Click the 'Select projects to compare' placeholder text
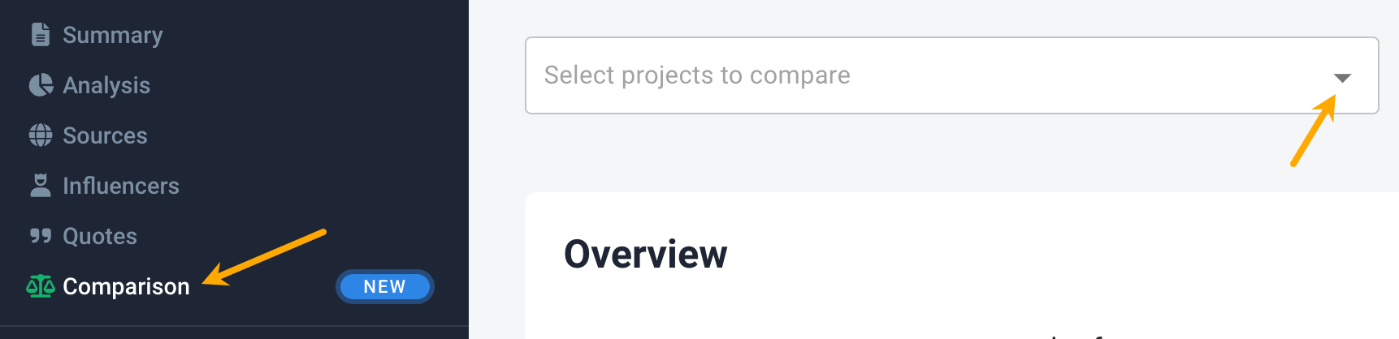 point(697,75)
